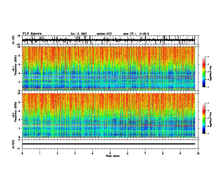Click the ch.3 voltage flat trace
The height and width of the screenshot is (172, 223).
pyautogui.click(x=109, y=144)
